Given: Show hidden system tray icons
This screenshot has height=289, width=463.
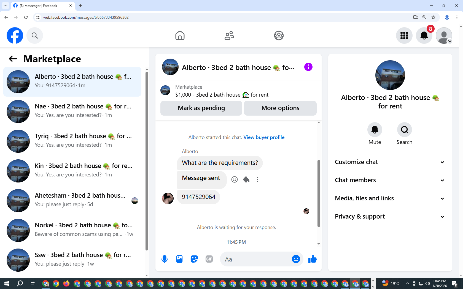Looking at the screenshot, I should [x=407, y=283].
